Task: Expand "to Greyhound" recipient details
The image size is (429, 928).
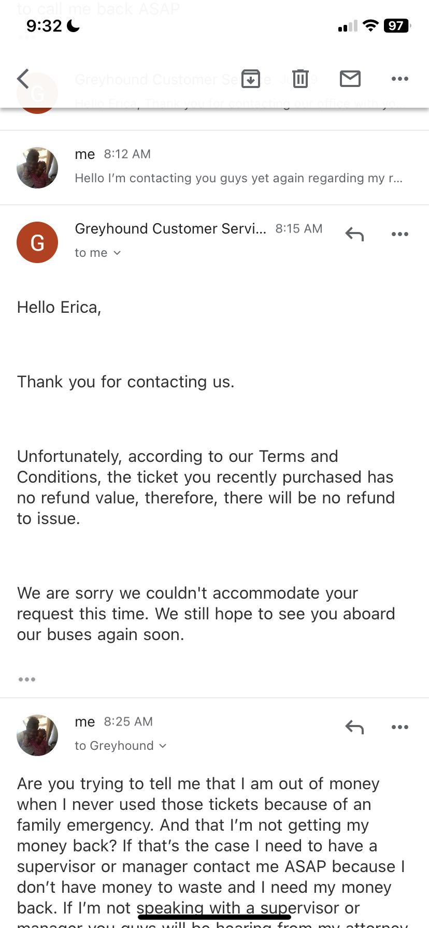Action: (163, 746)
